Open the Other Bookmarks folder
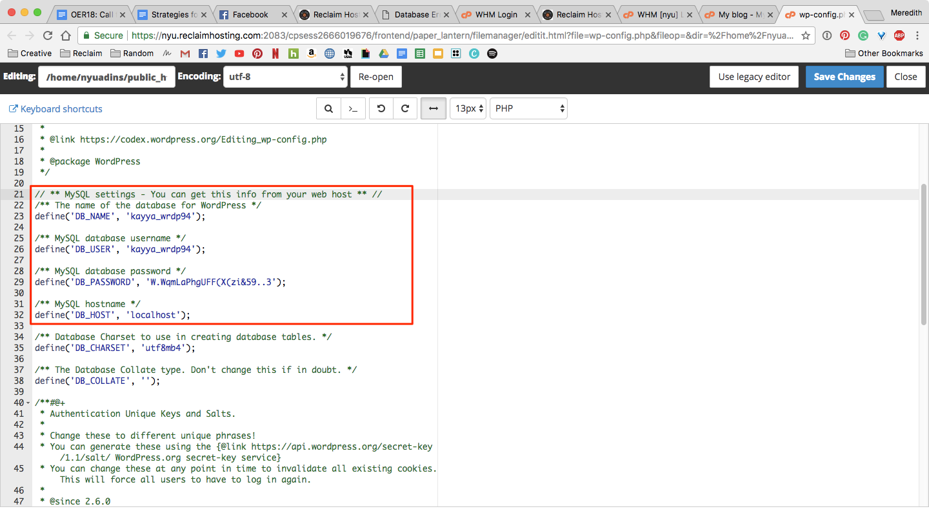The image size is (929, 520). pos(884,54)
